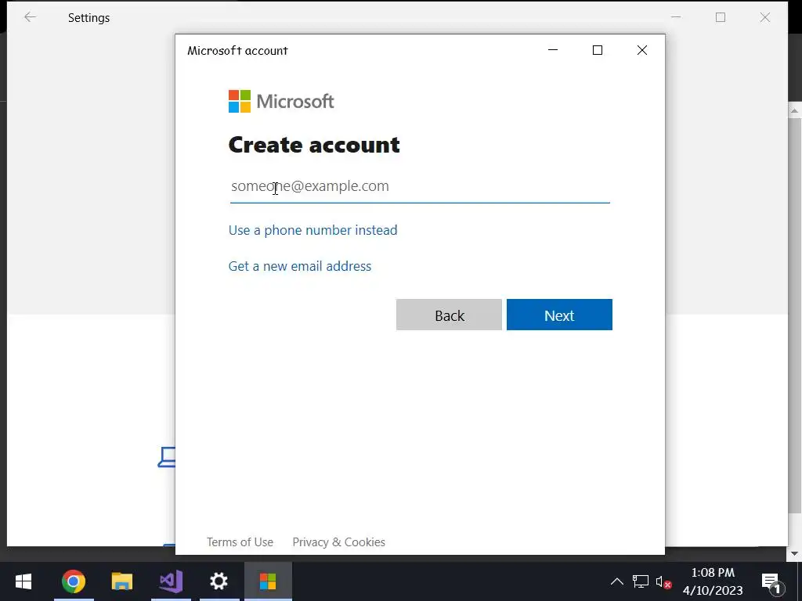Proceed with the blue Next button
This screenshot has height=601, width=802.
pyautogui.click(x=559, y=315)
